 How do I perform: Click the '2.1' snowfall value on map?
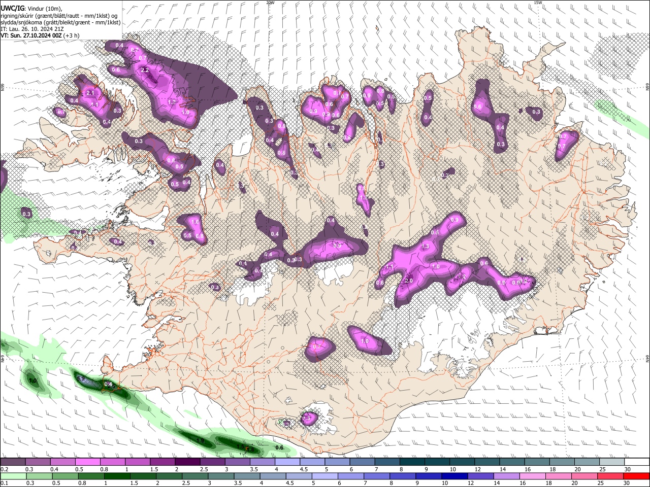(x=91, y=93)
